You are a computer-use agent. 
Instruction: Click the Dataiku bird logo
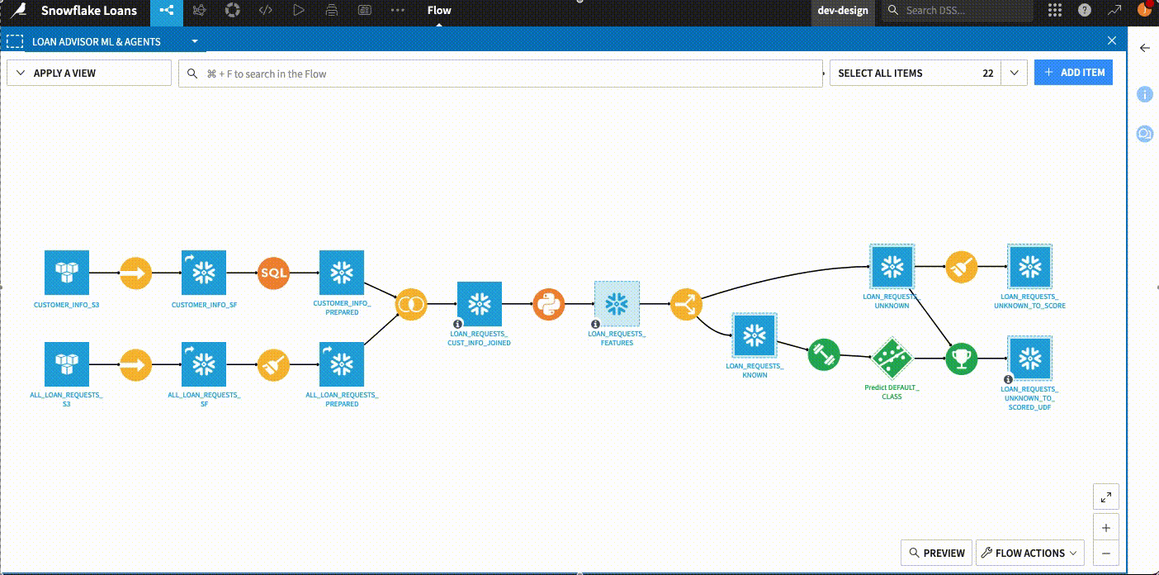click(x=17, y=11)
